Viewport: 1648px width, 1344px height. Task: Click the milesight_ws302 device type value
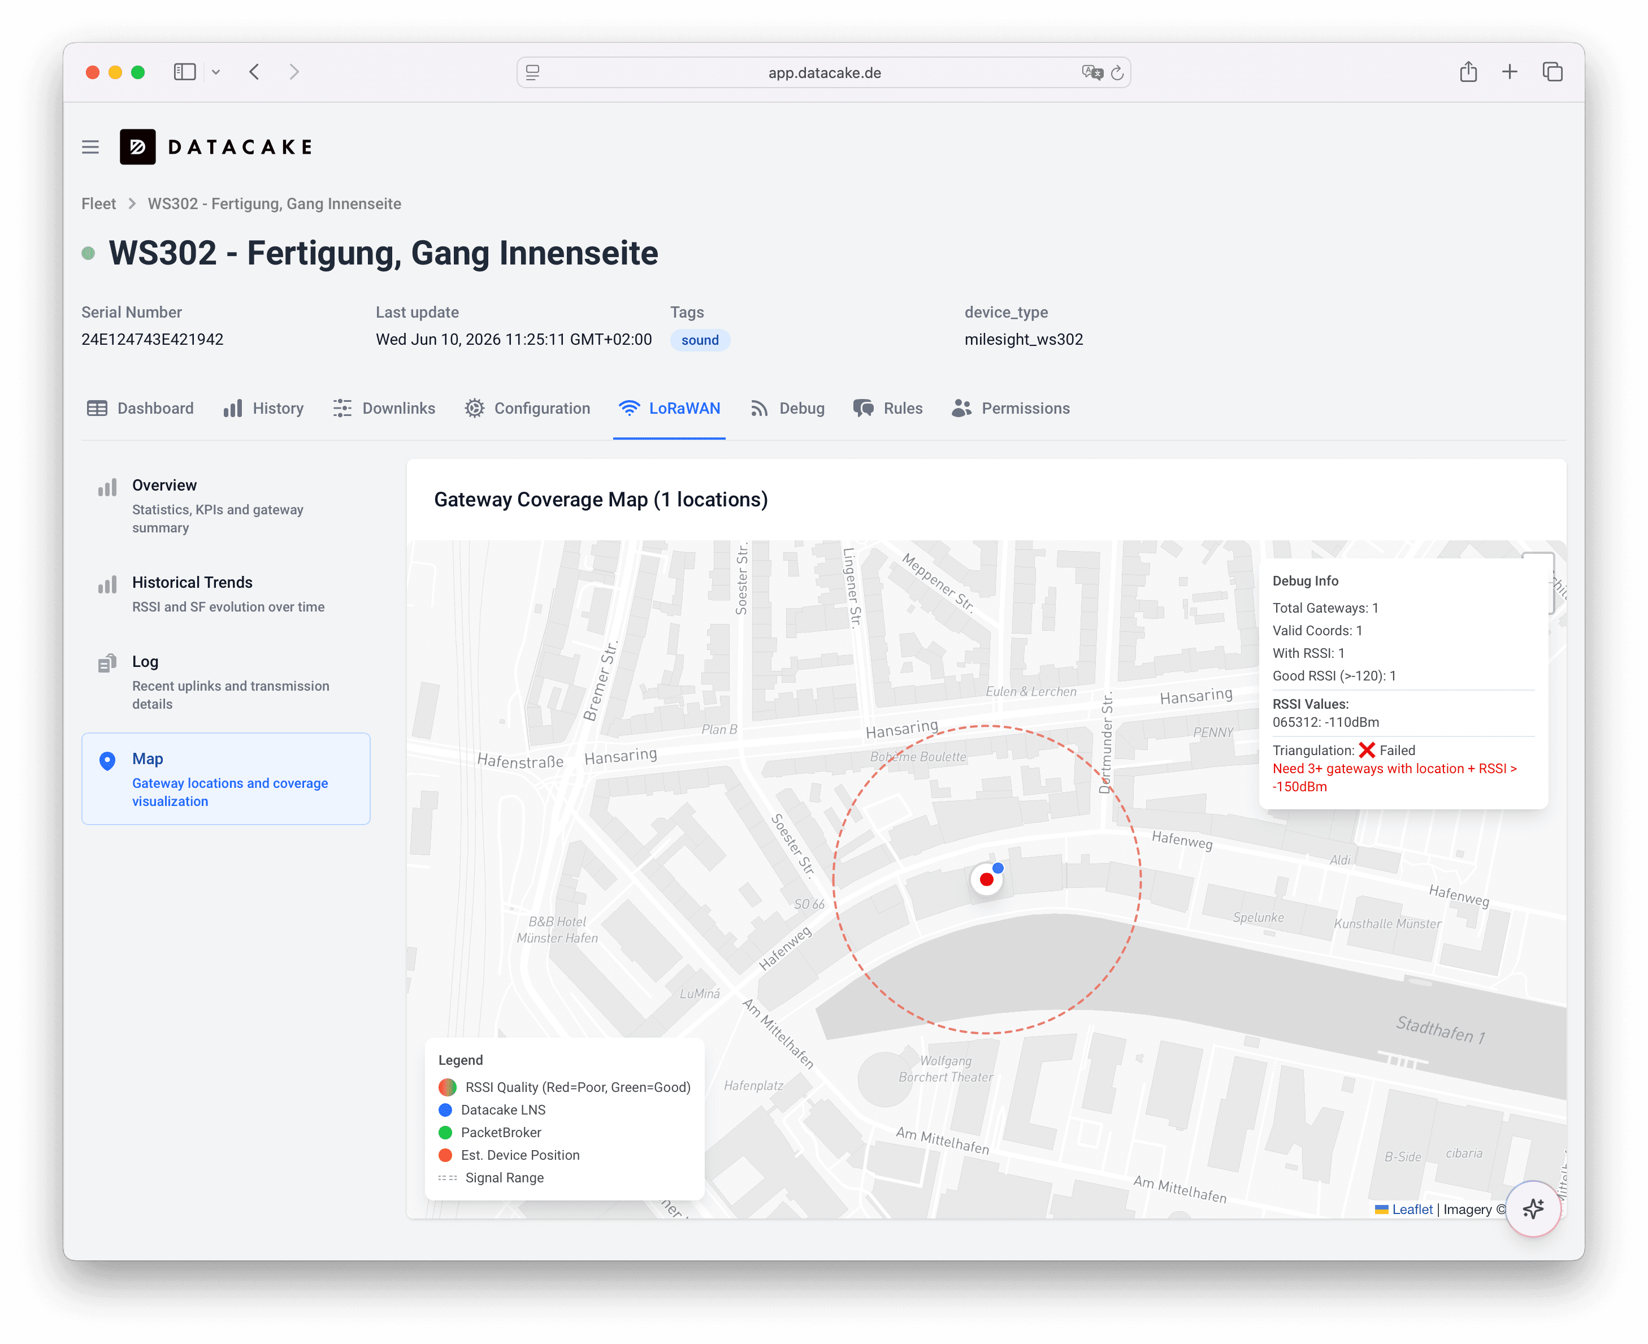tap(1024, 339)
